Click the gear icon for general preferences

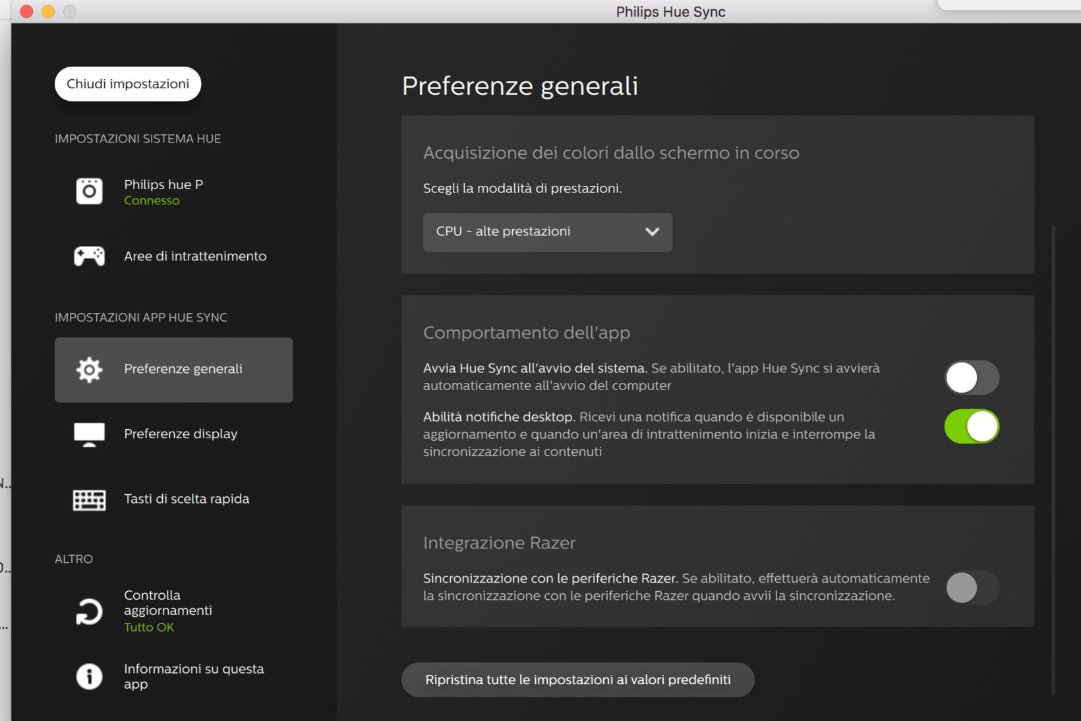89,370
